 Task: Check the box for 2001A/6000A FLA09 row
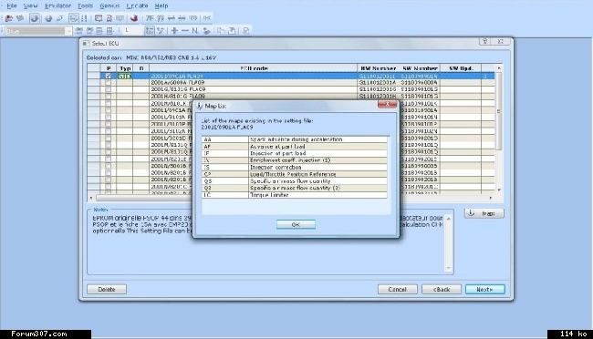tap(109, 82)
